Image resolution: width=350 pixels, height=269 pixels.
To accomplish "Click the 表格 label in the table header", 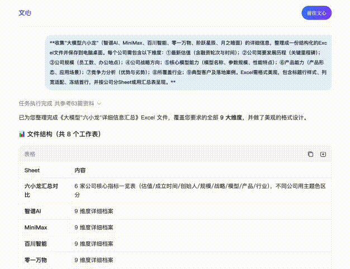I will click(30, 154).
